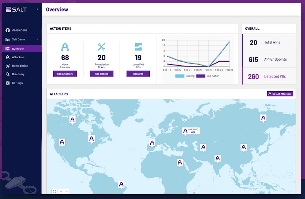
Task: Click the attacker marker over Spain
Action: point(152,143)
